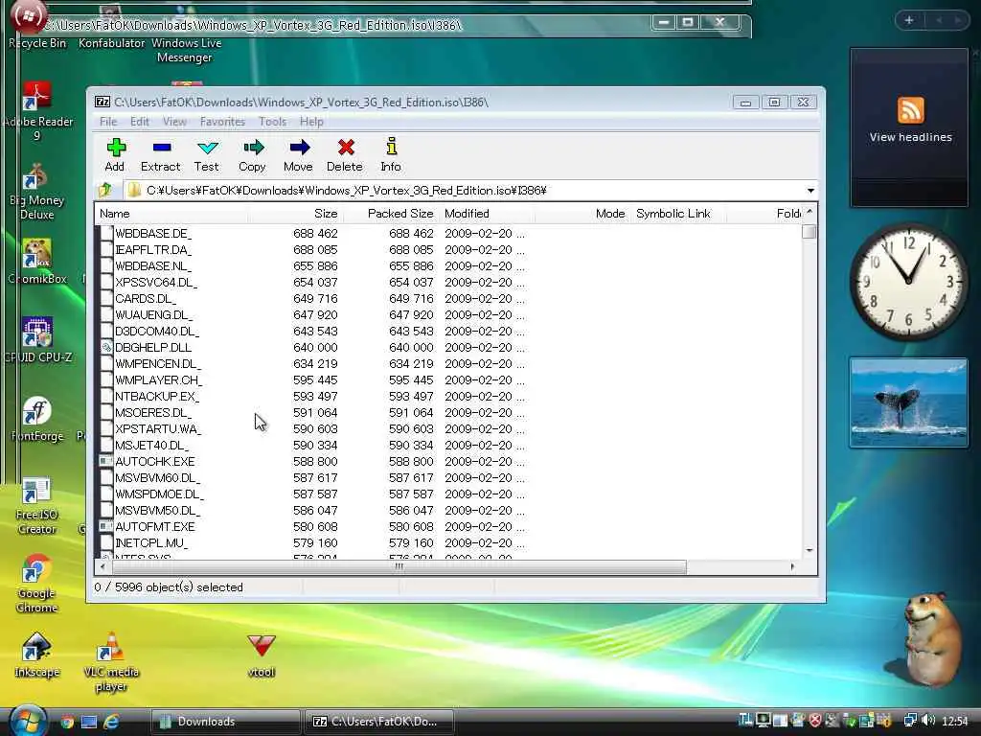Sort by the Size column header

295,214
